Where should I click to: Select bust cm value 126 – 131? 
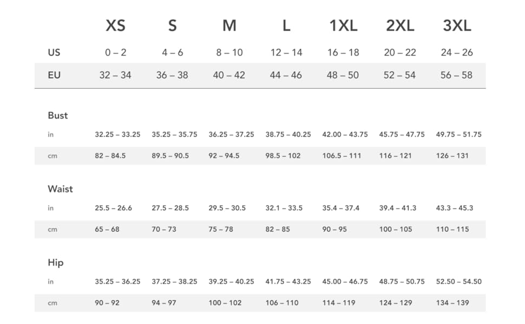point(452,156)
